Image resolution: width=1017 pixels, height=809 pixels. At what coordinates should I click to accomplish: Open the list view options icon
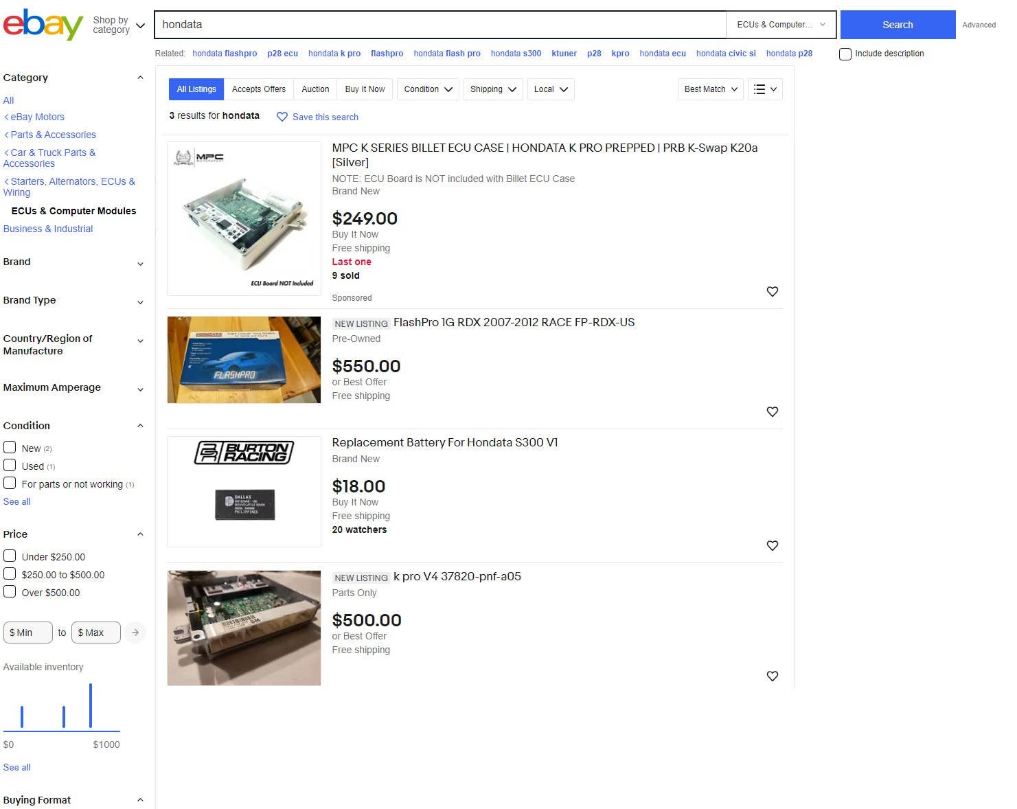[x=765, y=89]
